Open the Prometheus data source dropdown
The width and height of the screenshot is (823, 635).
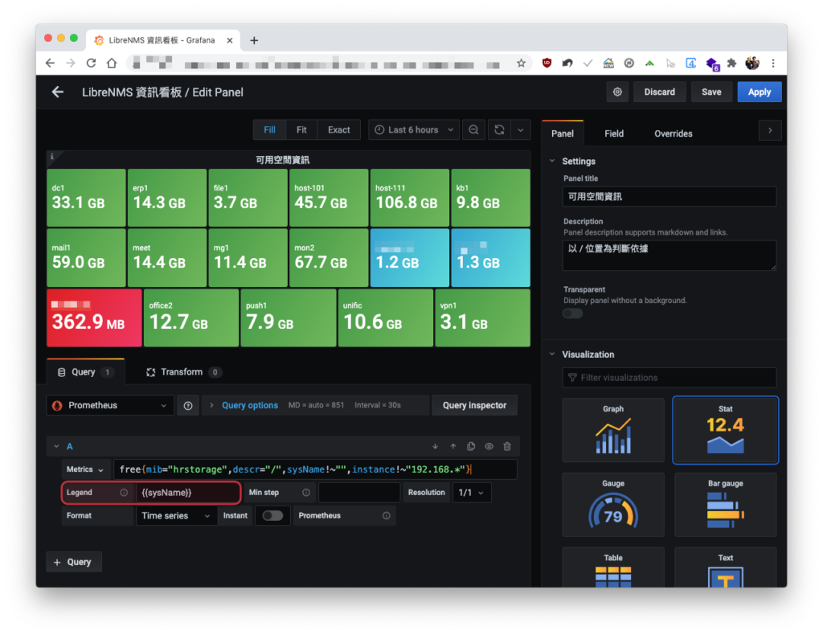click(110, 405)
